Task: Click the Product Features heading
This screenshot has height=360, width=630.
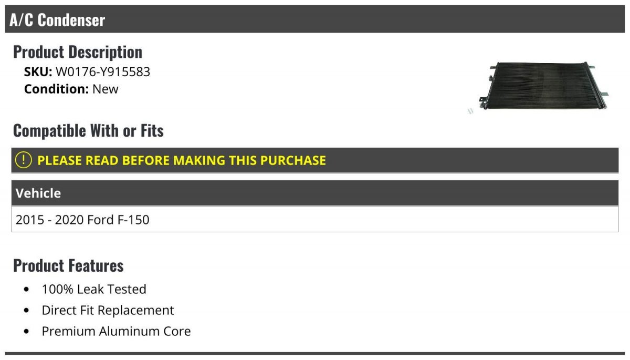Action: (x=68, y=265)
